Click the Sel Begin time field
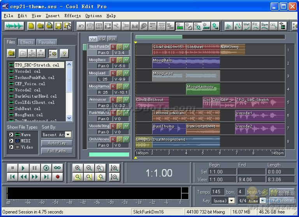The width and height of the screenshot is (299, 217). (222, 172)
